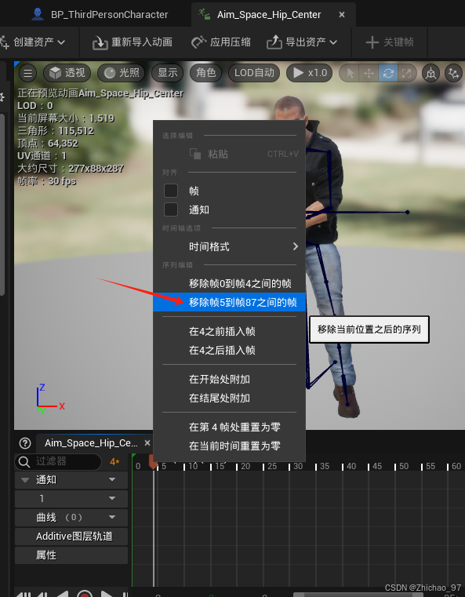Screen dimensions: 465x597
Task: Open the question mark help icon
Action: point(25,442)
